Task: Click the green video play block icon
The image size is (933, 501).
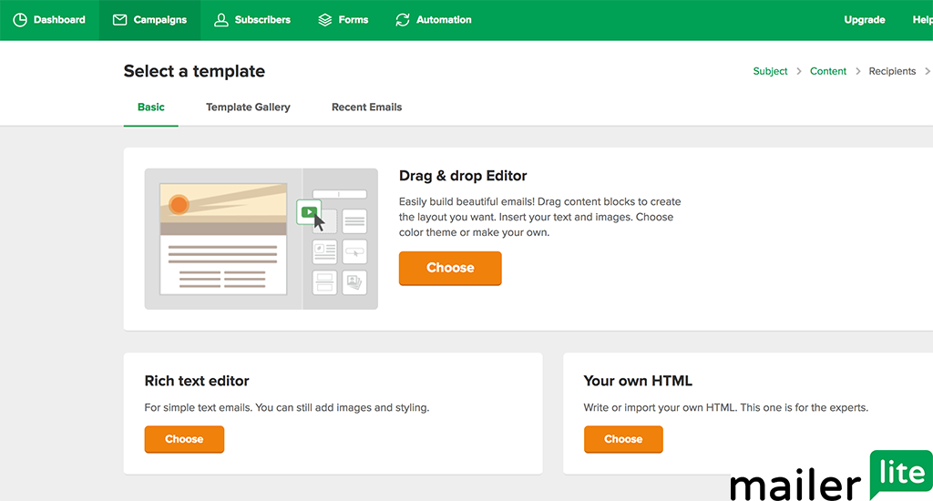Action: pos(310,212)
